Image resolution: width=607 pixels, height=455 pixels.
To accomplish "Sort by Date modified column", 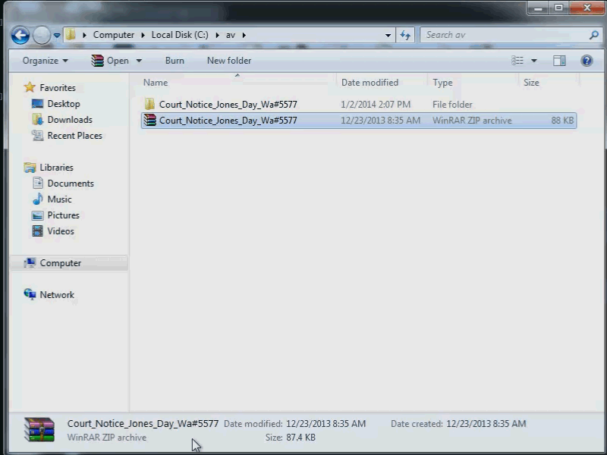I will 370,83.
